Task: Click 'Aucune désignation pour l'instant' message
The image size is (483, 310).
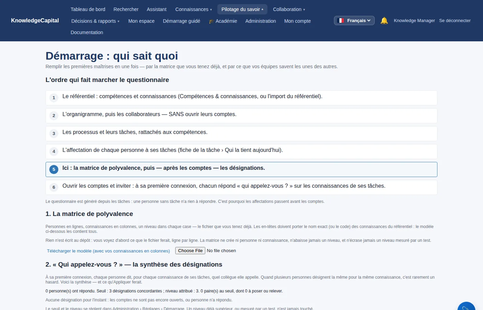Action: click(139, 300)
